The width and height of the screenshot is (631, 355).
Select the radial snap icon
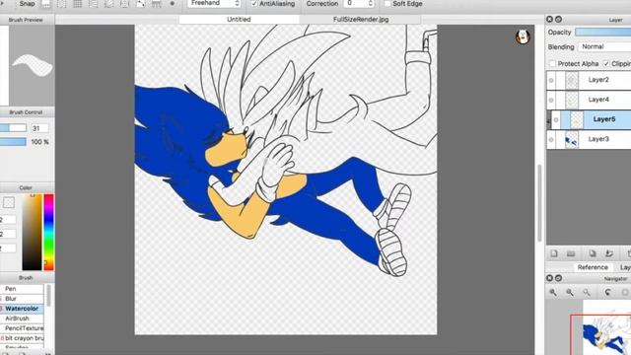(x=109, y=4)
